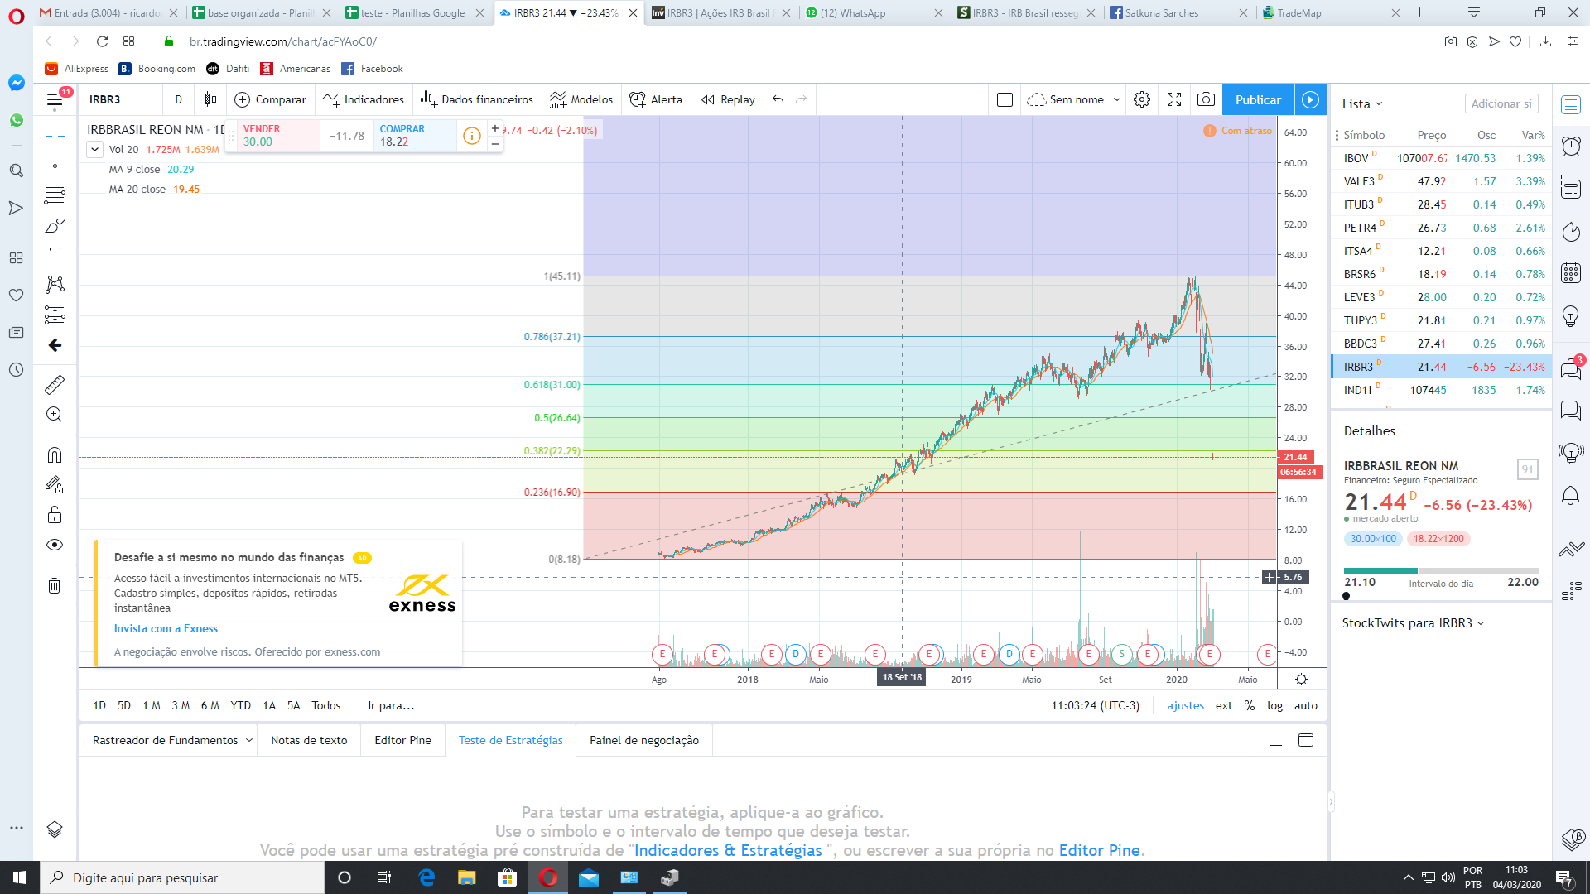Open the Indicadores & Estratégias link
The height and width of the screenshot is (894, 1590).
coord(728,850)
